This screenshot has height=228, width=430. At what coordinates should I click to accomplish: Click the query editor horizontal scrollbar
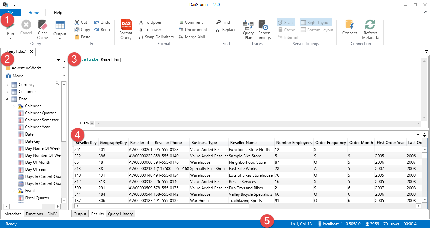tap(258, 123)
